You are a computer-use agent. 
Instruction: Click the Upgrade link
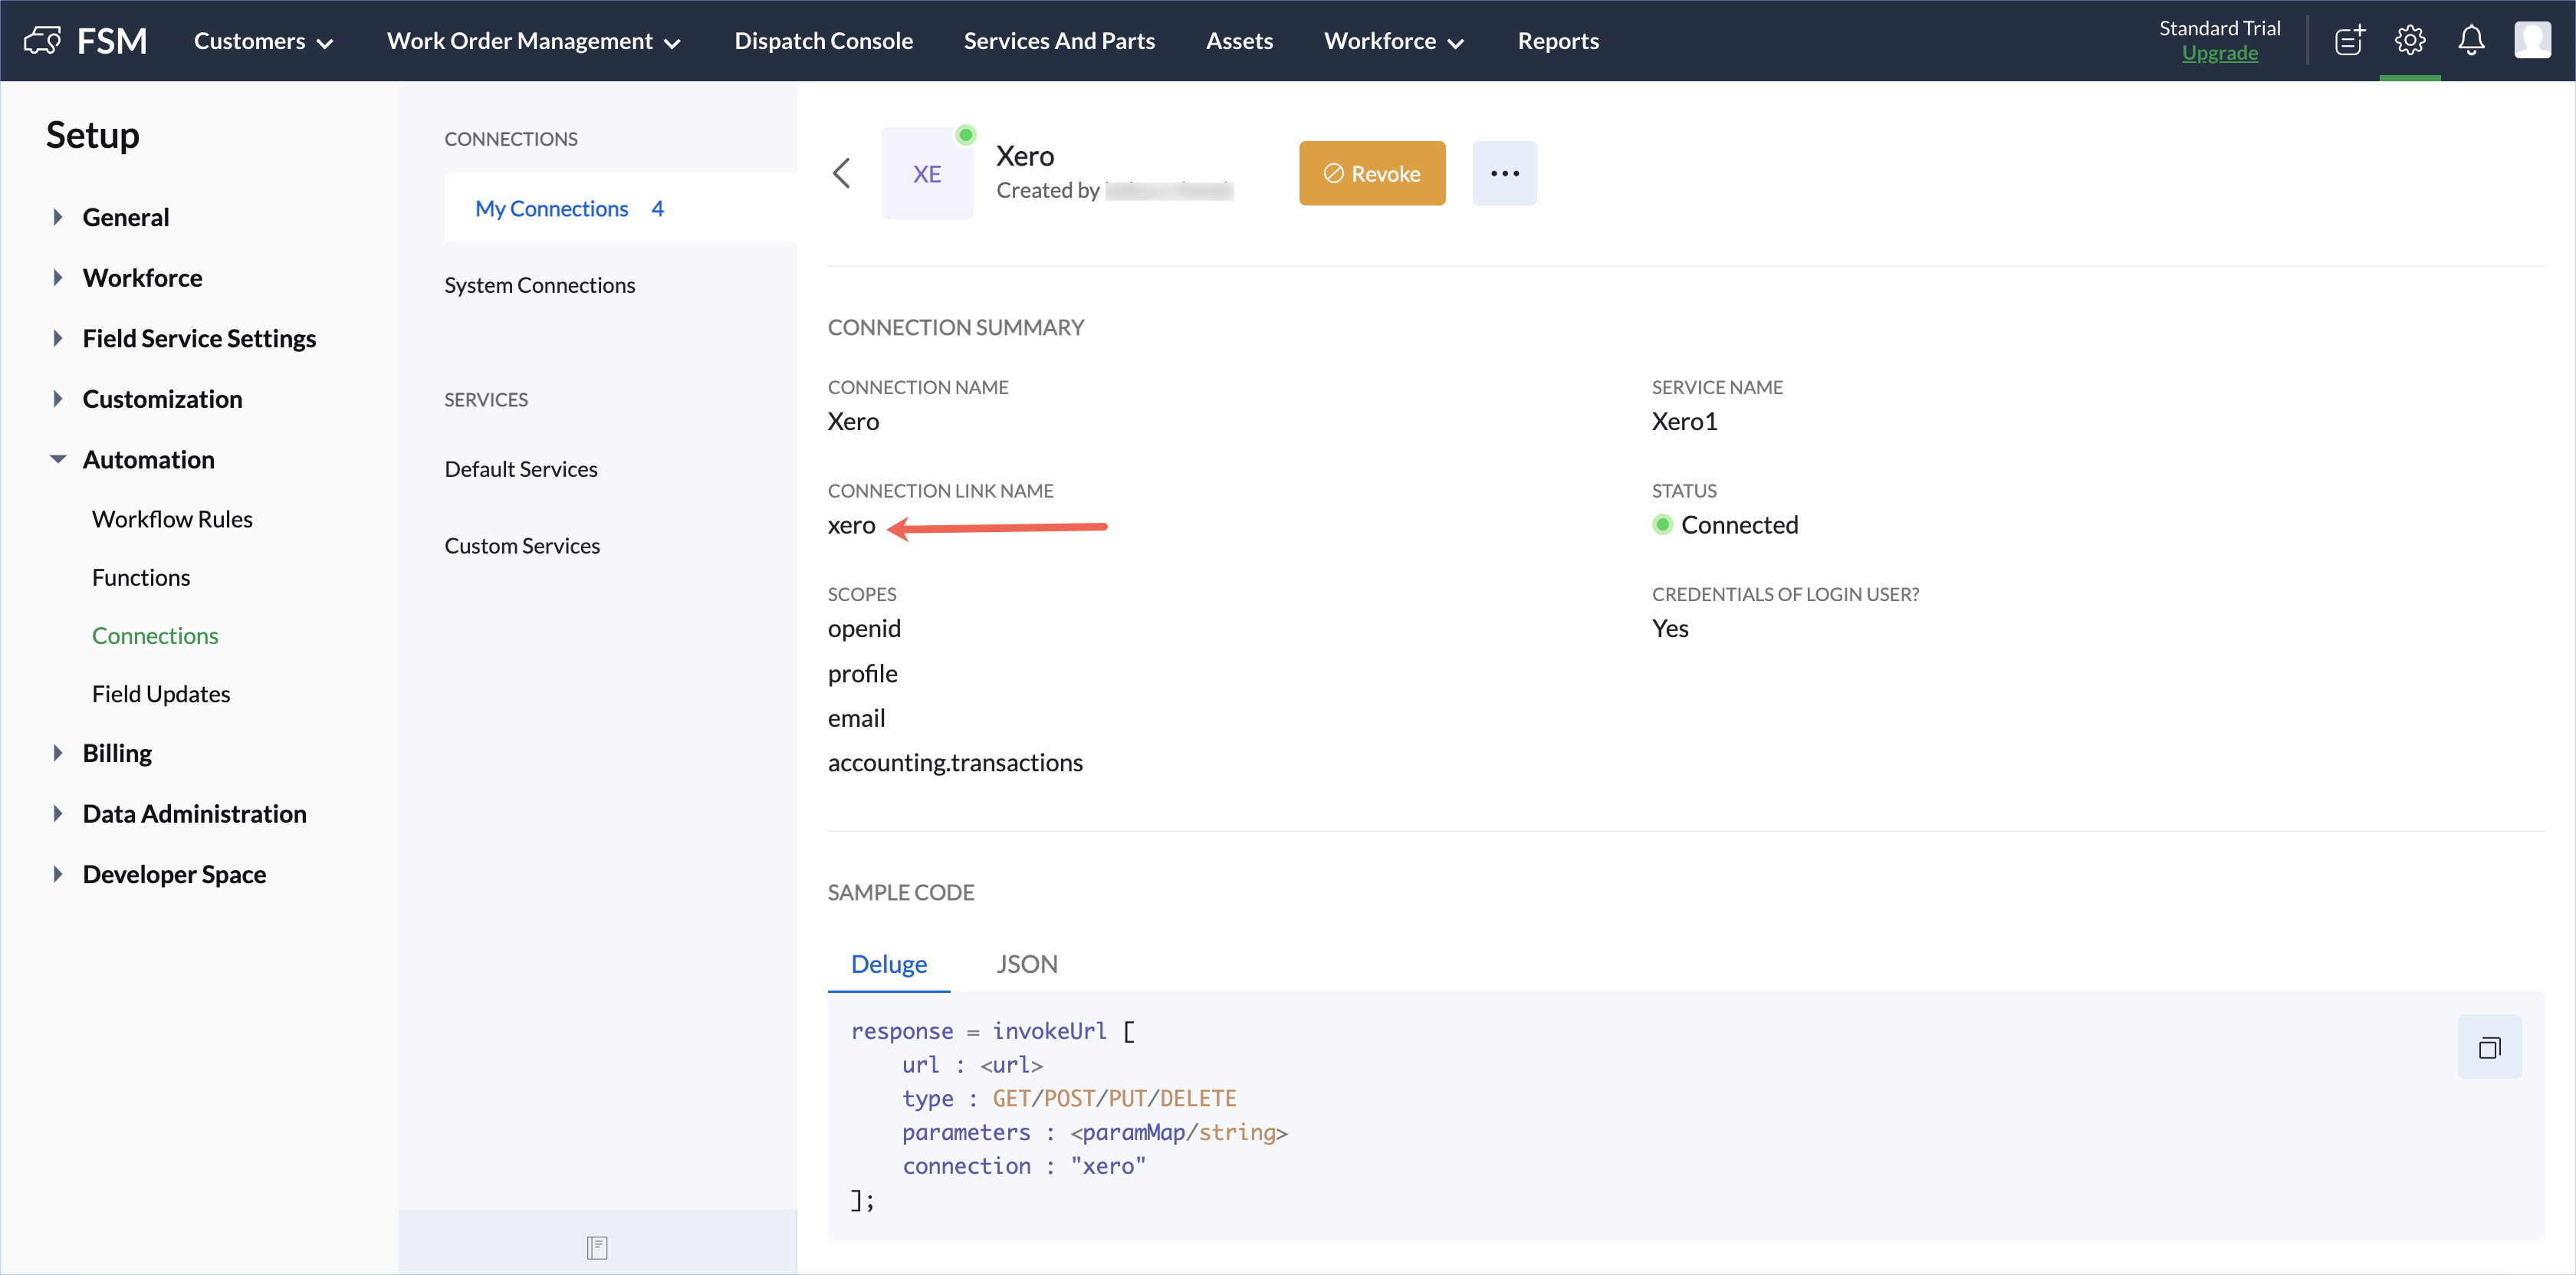pos(2219,53)
